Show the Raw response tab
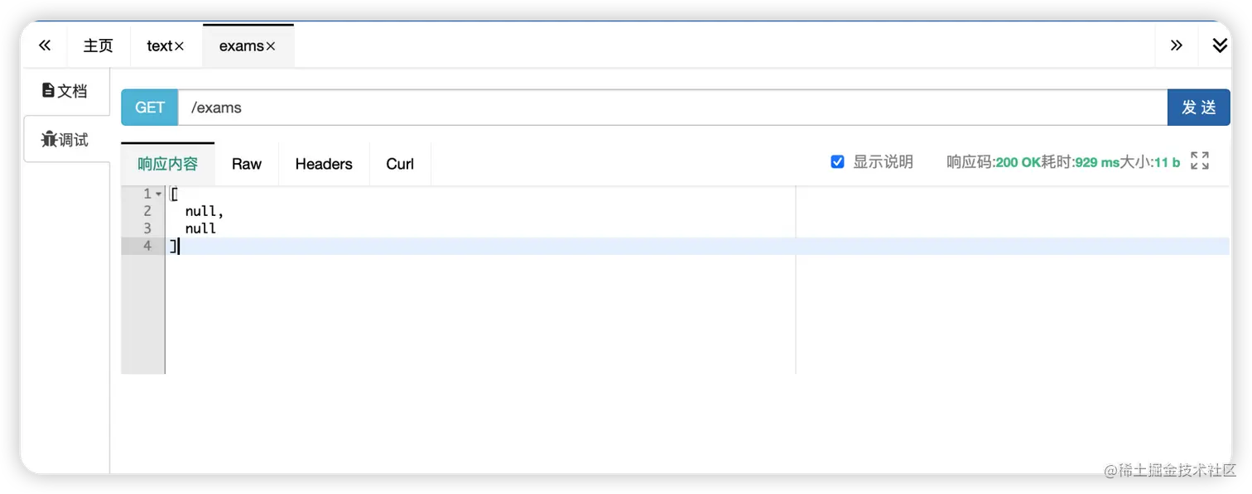The image size is (1252, 494). point(247,164)
